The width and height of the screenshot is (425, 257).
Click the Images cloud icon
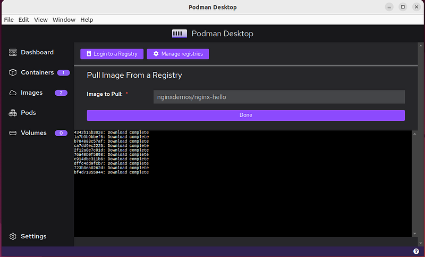pyautogui.click(x=13, y=93)
